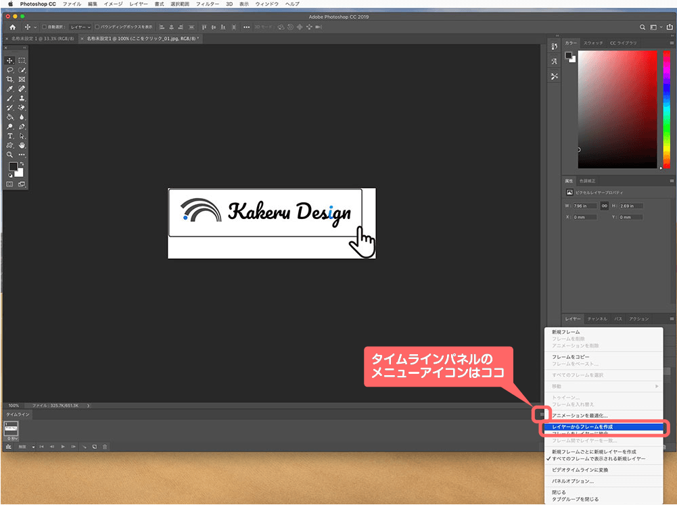Switch to the スウォッチ tab
677x505 pixels.
click(x=593, y=43)
